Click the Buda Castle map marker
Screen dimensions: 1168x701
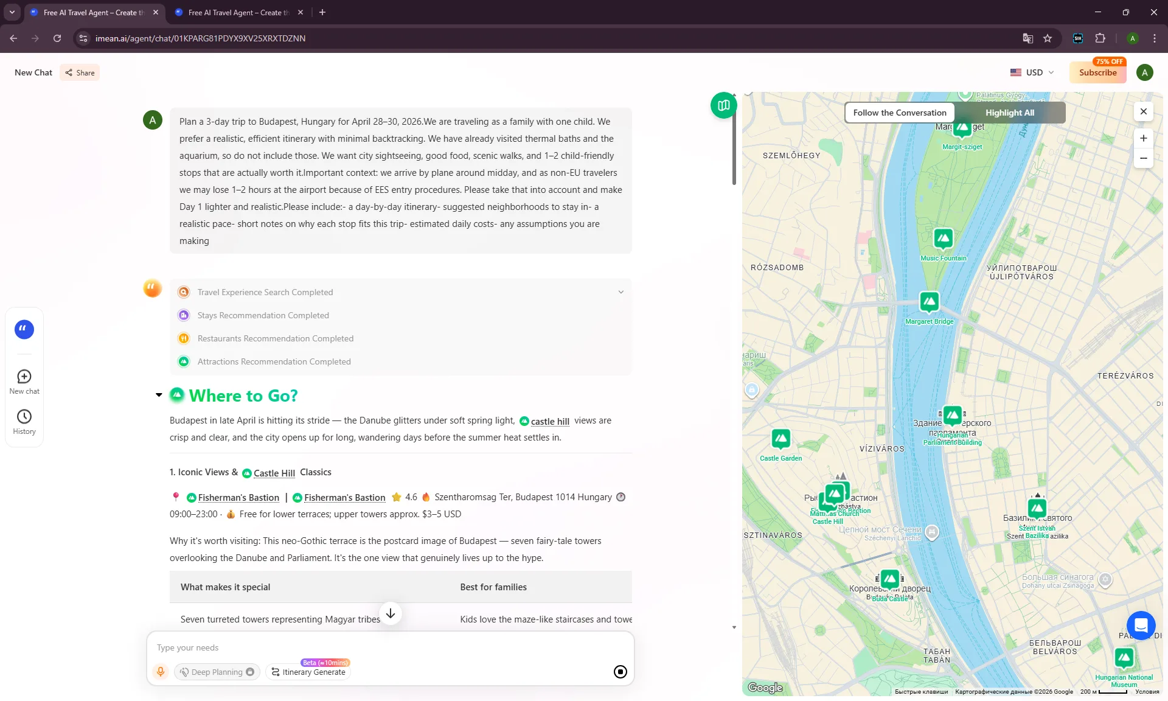tap(890, 579)
